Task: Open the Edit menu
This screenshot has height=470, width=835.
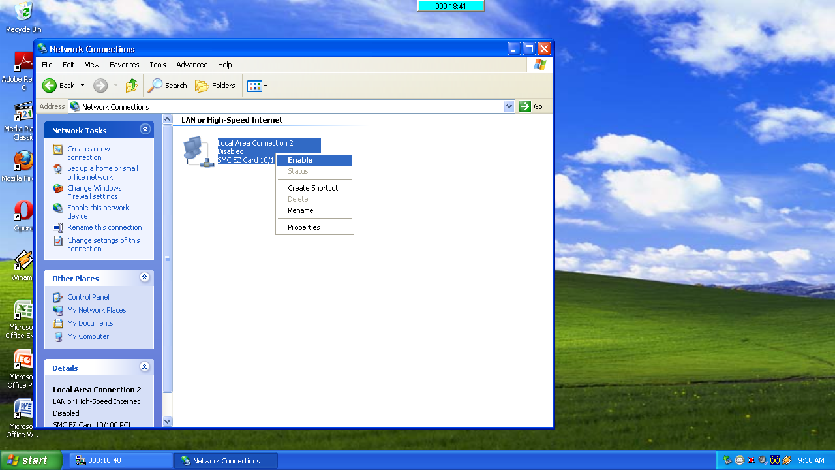Action: click(x=68, y=65)
